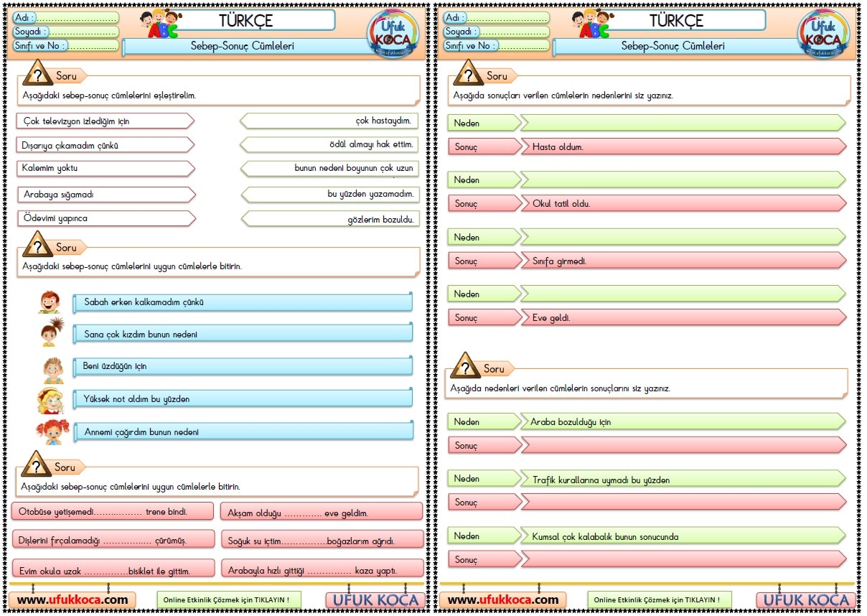Click the empty Neden field above 'Okul tatil oldu.'
Image resolution: width=867 pixels, height=616 pixels.
pyautogui.click(x=683, y=179)
